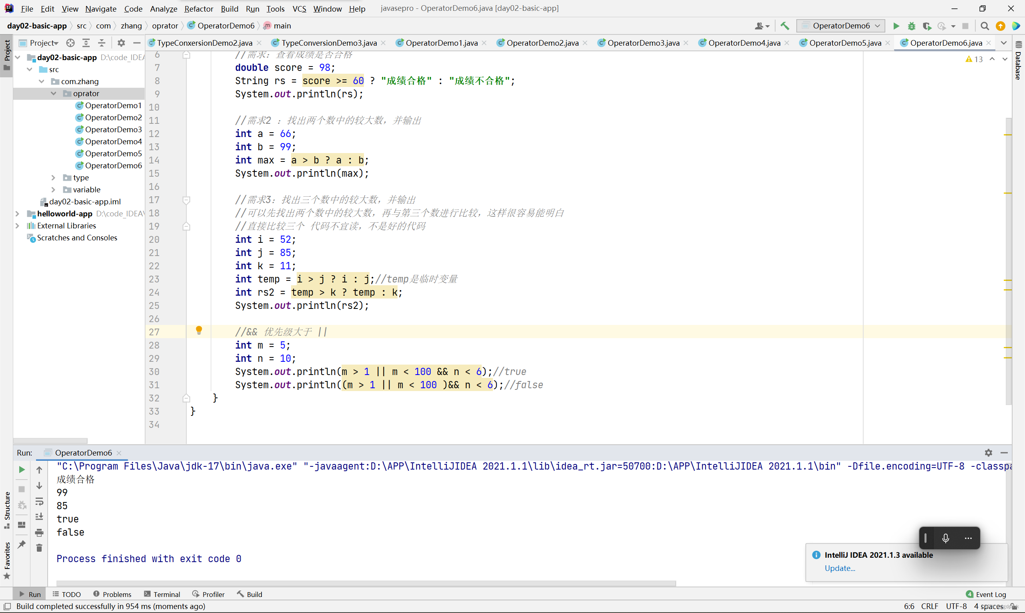This screenshot has width=1025, height=613.
Task: Collapse the day02-basic-app tree node
Action: tap(18, 57)
